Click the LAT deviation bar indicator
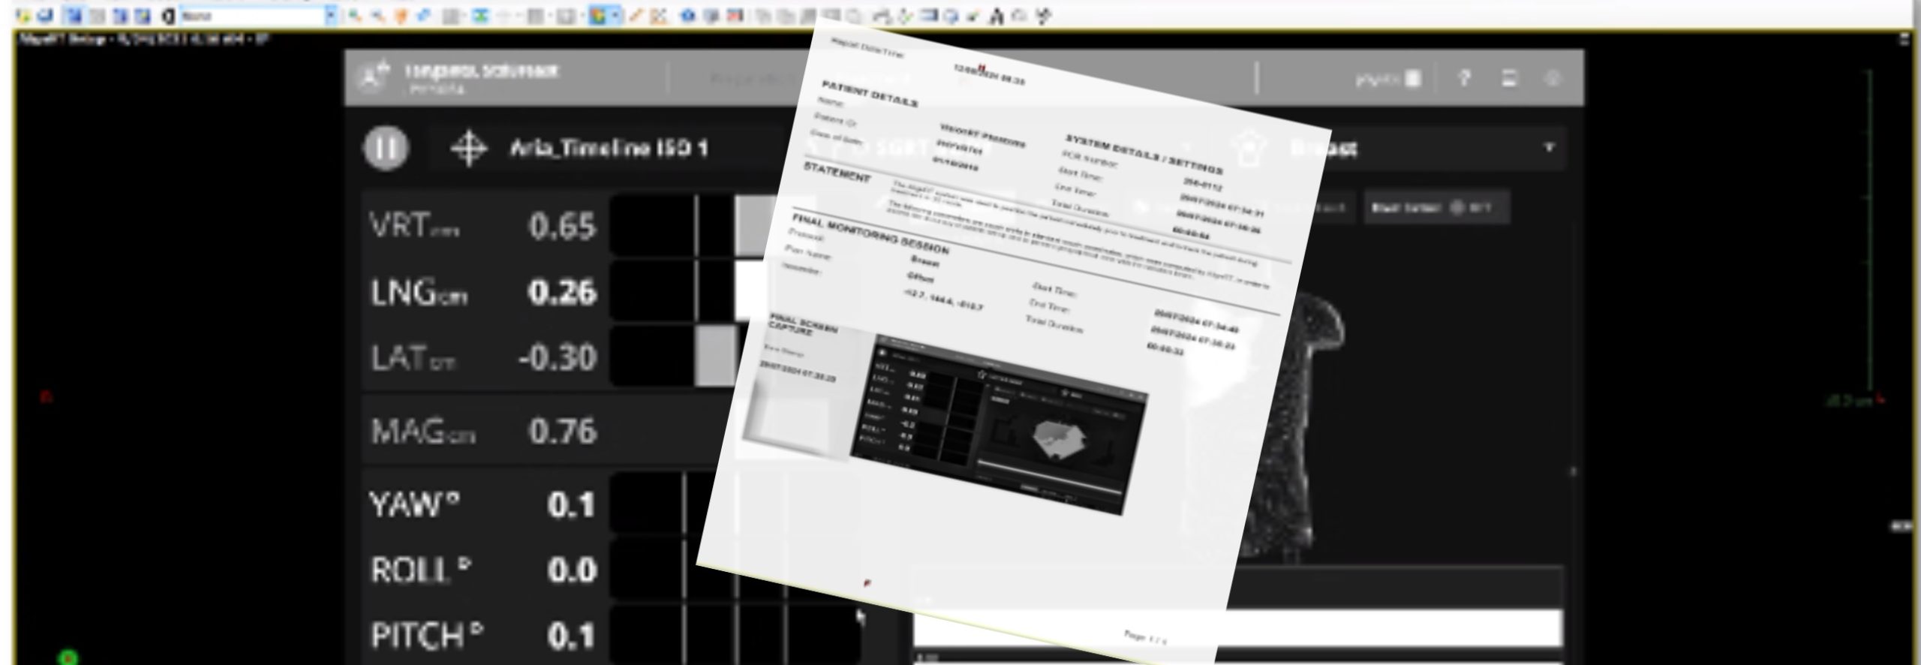Image resolution: width=1921 pixels, height=665 pixels. click(x=716, y=357)
